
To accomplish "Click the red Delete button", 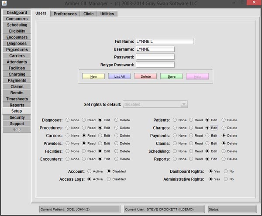I will (x=145, y=76).
